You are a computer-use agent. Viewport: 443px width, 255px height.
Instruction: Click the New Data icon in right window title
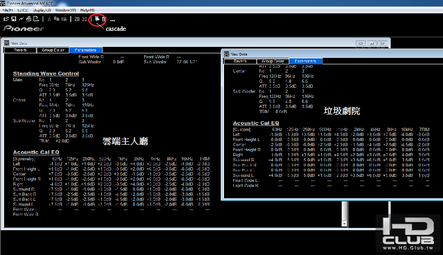pyautogui.click(x=226, y=54)
